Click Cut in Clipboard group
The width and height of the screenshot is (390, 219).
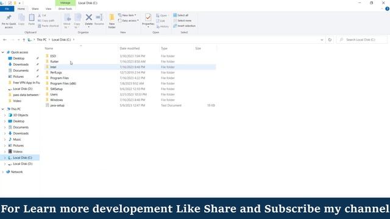(42, 15)
